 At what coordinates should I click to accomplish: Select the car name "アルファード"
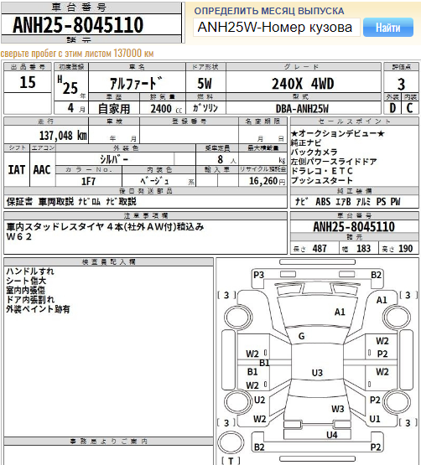(136, 83)
